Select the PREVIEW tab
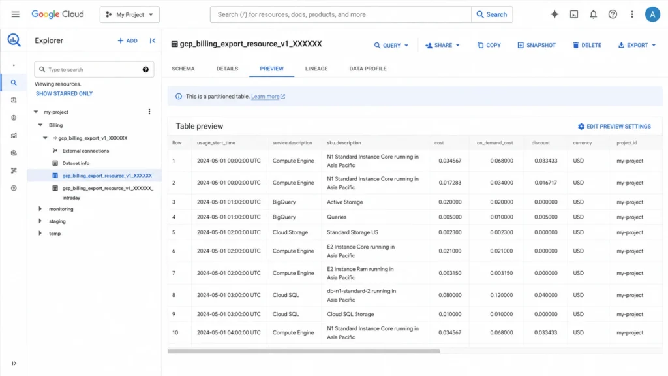The image size is (668, 376). tap(271, 69)
